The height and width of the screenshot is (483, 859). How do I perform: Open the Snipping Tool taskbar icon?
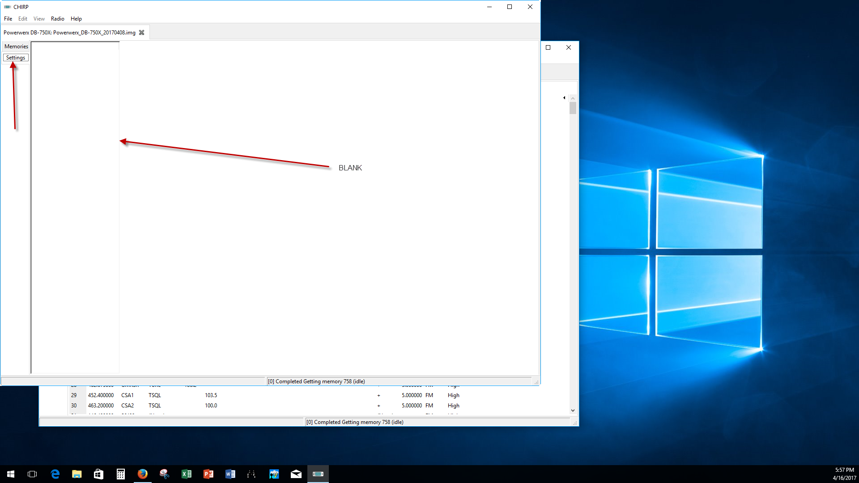click(x=164, y=474)
